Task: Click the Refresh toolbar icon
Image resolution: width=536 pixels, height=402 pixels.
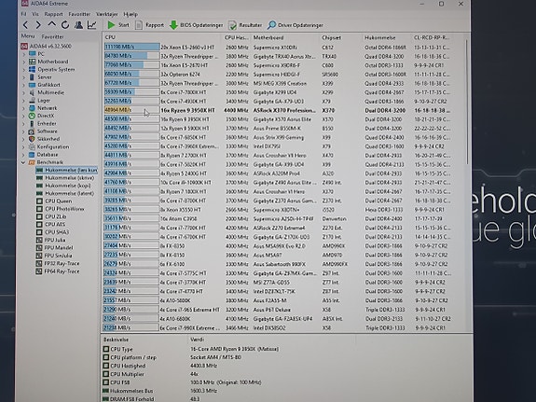Action: [65, 25]
